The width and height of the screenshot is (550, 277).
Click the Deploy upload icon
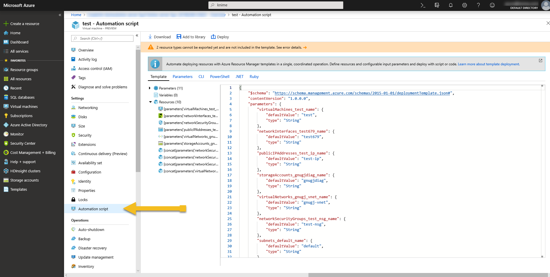[213, 37]
